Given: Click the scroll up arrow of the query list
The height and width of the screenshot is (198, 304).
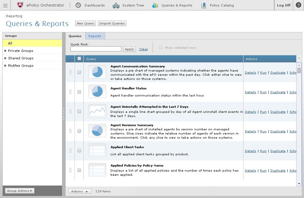Looking at the screenshot, I should point(299,65).
